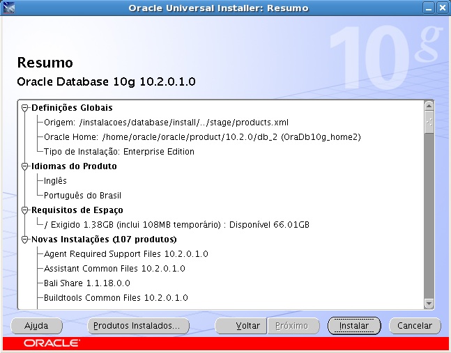Select the Idiomas do Produto heading
Screen dimensions: 451x353
point(74,166)
